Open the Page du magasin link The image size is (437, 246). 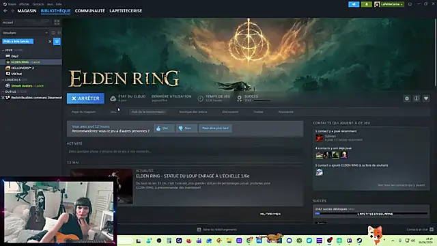pyautogui.click(x=83, y=112)
